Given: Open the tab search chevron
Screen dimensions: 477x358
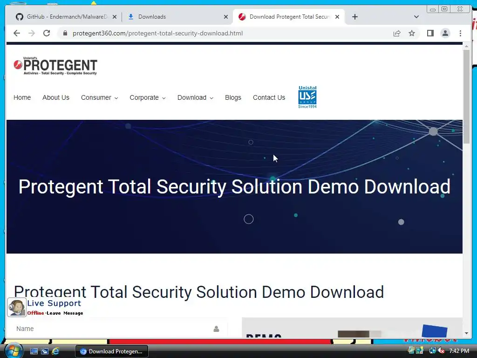Looking at the screenshot, I should [x=416, y=17].
